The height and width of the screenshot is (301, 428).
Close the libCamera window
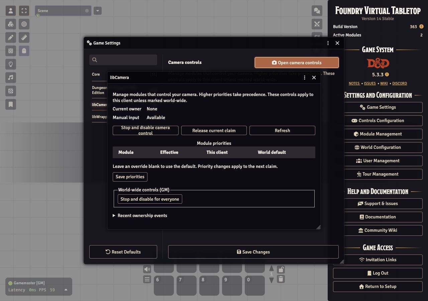pyautogui.click(x=314, y=78)
